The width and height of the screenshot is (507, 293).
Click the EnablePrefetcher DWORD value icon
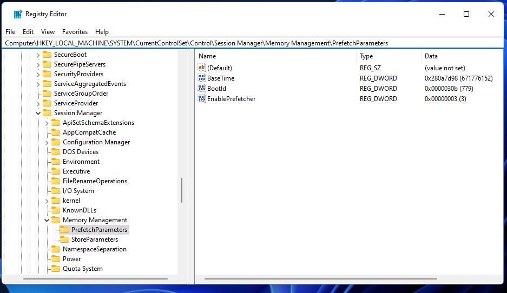click(x=202, y=99)
